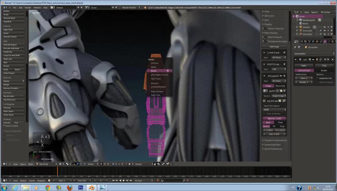
Task: Click the Blender taskbar icon
Action: 91,188
